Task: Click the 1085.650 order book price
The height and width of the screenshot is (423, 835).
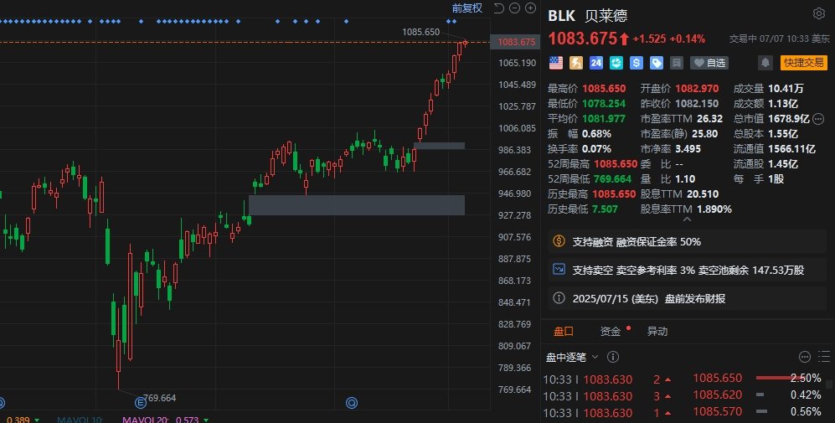Action: click(x=717, y=379)
